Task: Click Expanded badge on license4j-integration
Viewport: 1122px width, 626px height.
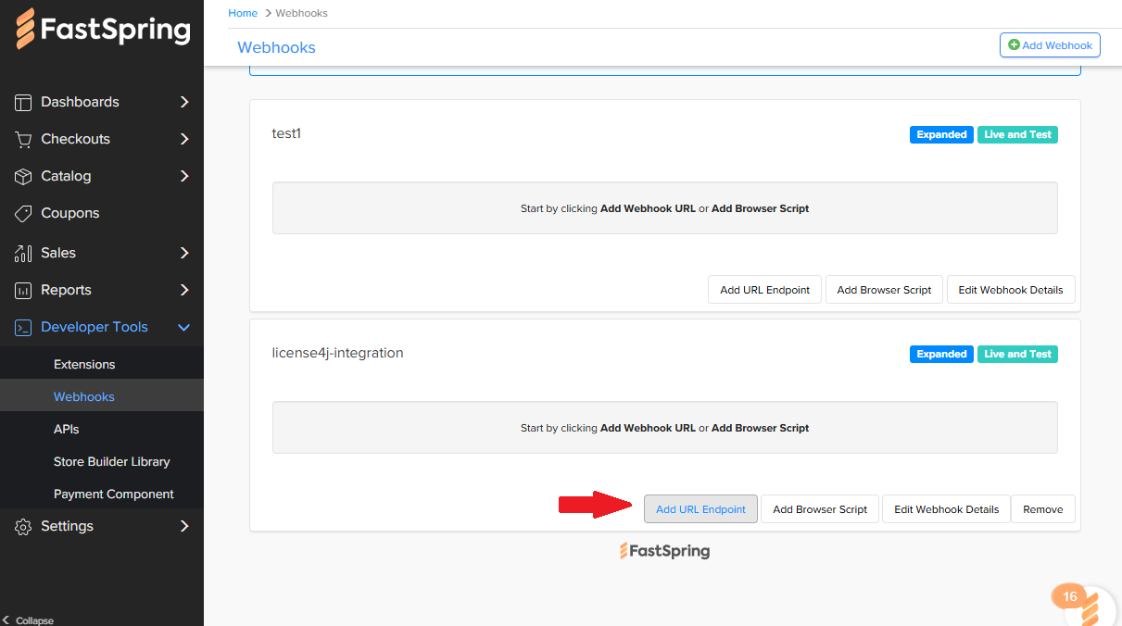Action: point(941,354)
